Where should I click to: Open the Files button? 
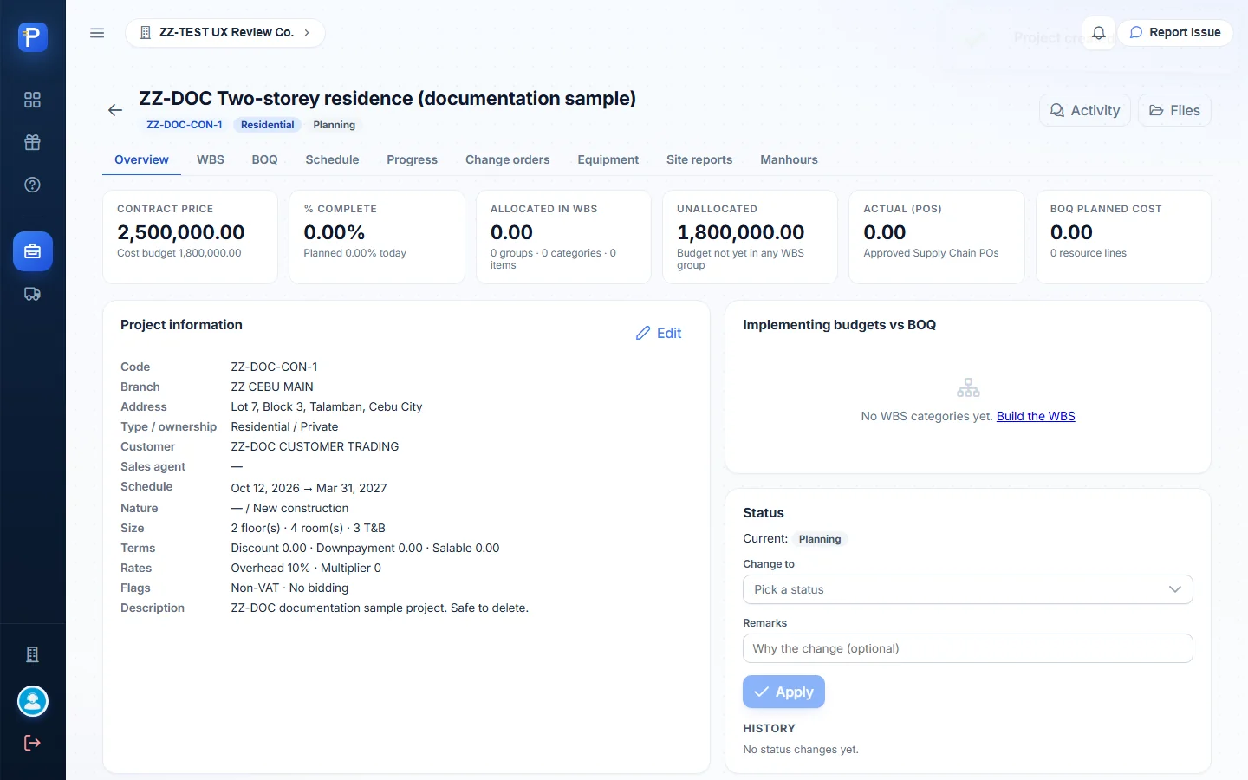click(1174, 110)
